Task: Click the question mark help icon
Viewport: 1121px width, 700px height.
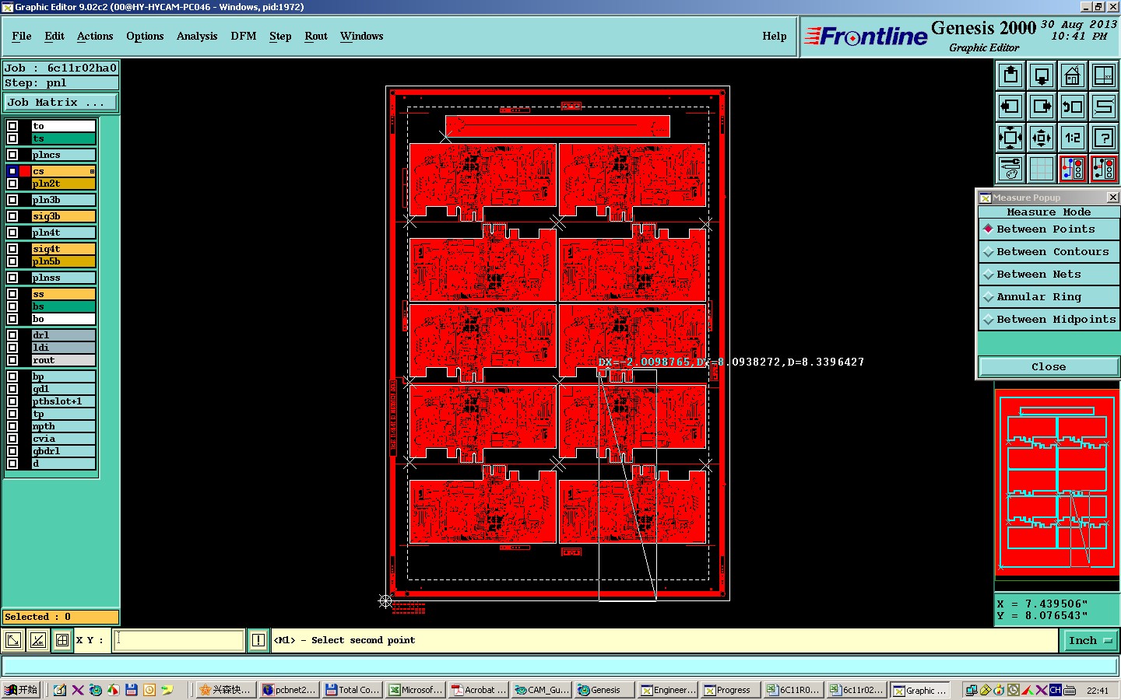Action: pyautogui.click(x=1104, y=138)
